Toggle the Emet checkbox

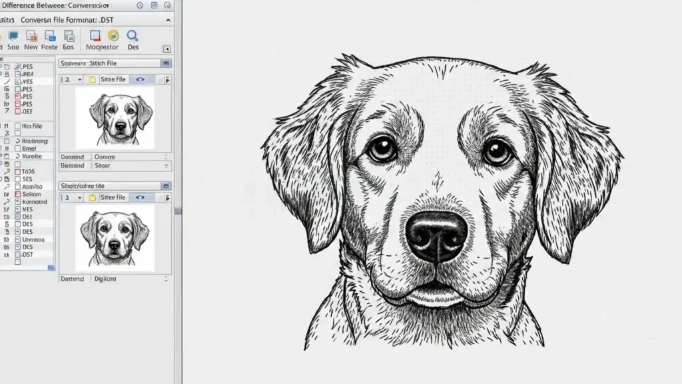(18, 149)
